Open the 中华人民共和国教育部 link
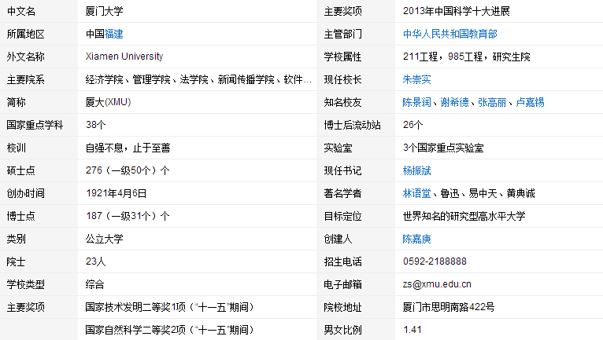Viewport: 603px width, 340px height. point(450,34)
